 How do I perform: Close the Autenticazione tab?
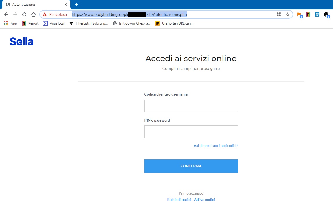[x=66, y=5]
